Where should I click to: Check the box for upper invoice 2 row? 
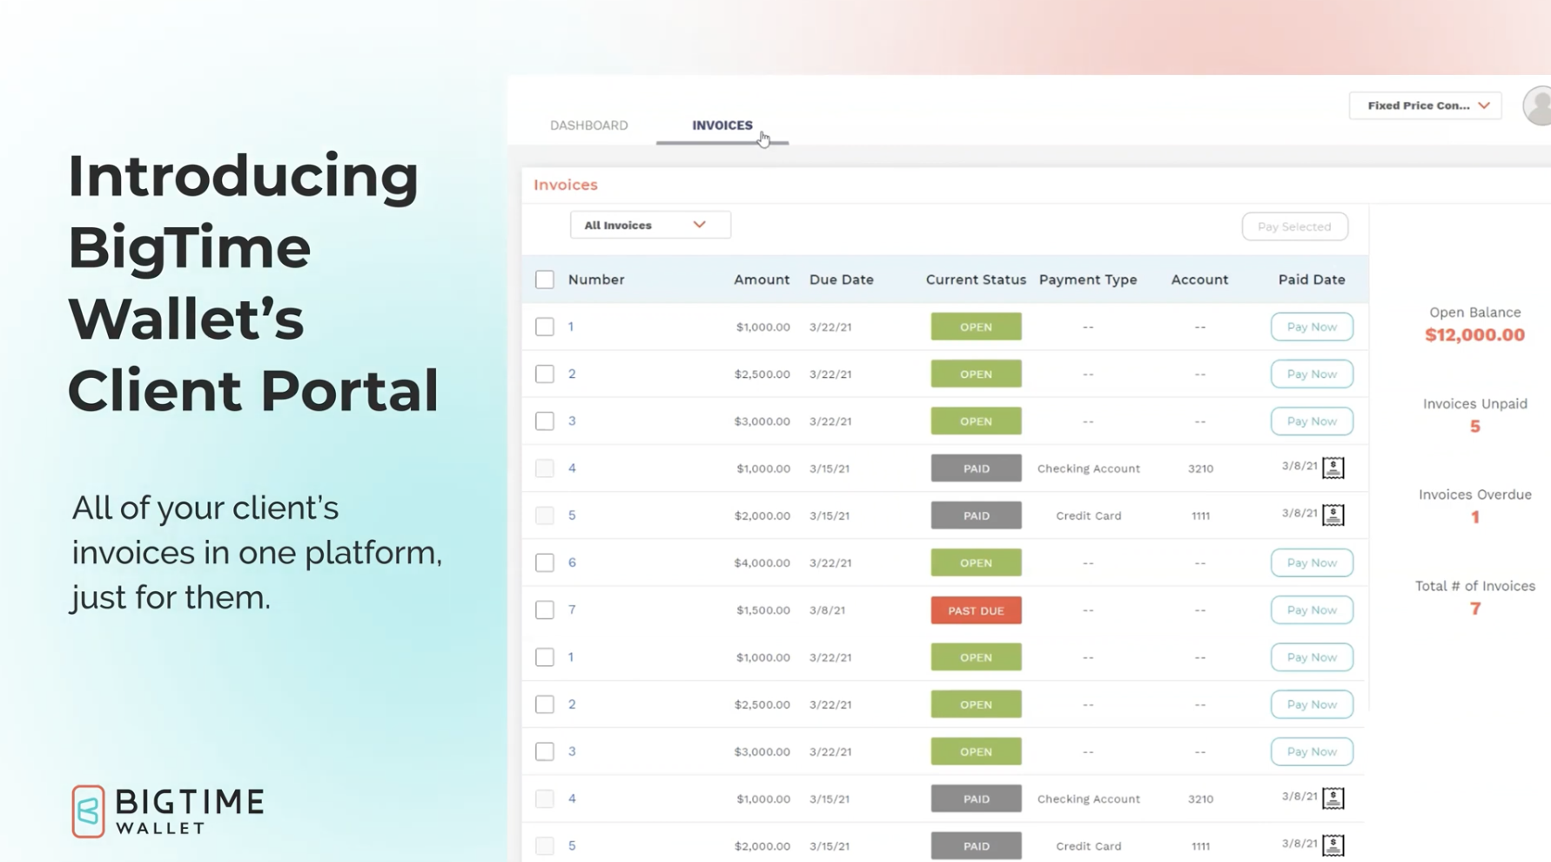click(x=544, y=374)
